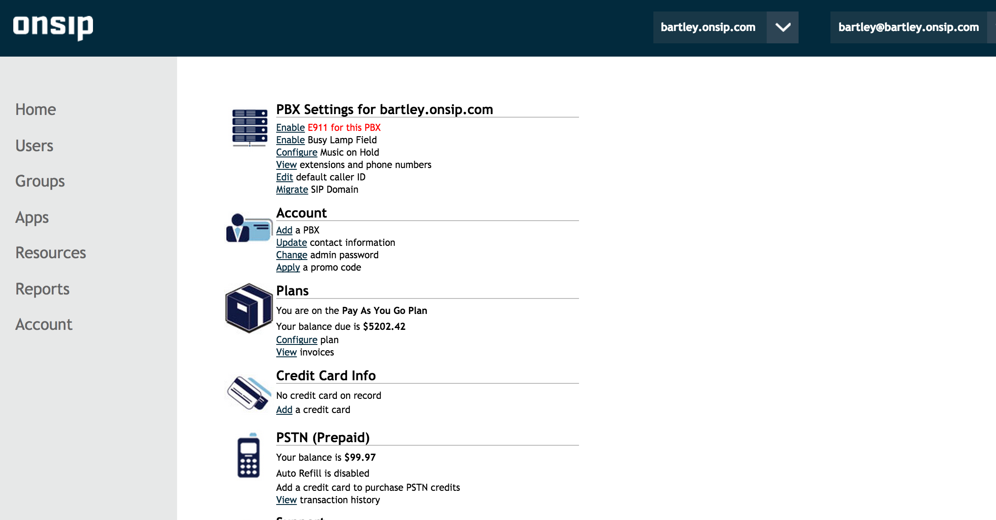View transaction history link

pos(286,500)
